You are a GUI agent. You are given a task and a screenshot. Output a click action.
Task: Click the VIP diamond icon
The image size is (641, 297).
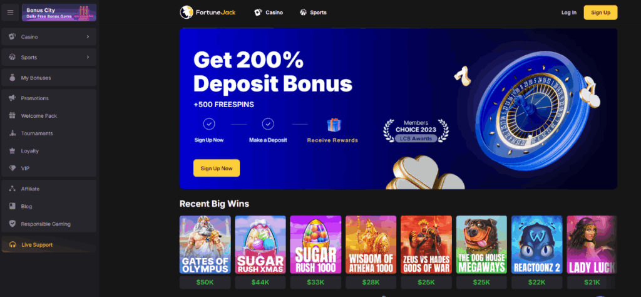click(x=13, y=169)
